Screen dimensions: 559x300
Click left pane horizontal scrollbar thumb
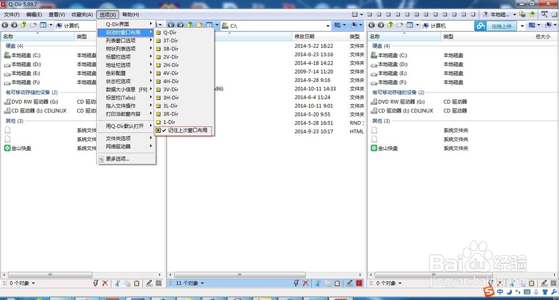tap(50, 275)
